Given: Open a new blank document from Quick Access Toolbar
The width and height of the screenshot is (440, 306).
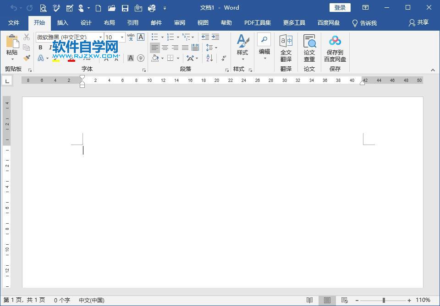Looking at the screenshot, I should pos(98,8).
